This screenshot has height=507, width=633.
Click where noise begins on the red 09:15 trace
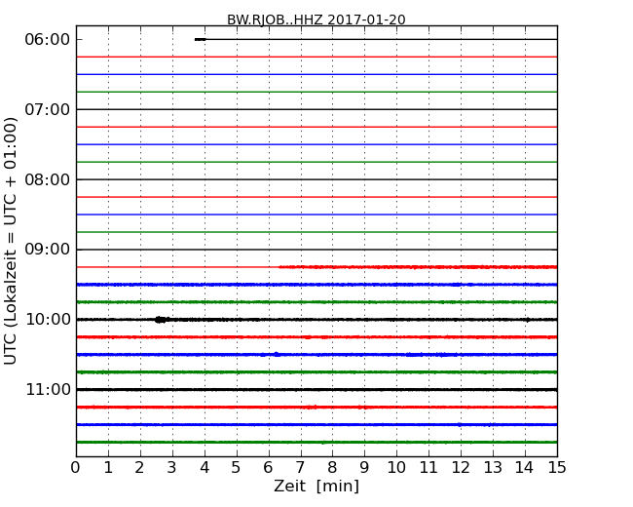(x=279, y=267)
